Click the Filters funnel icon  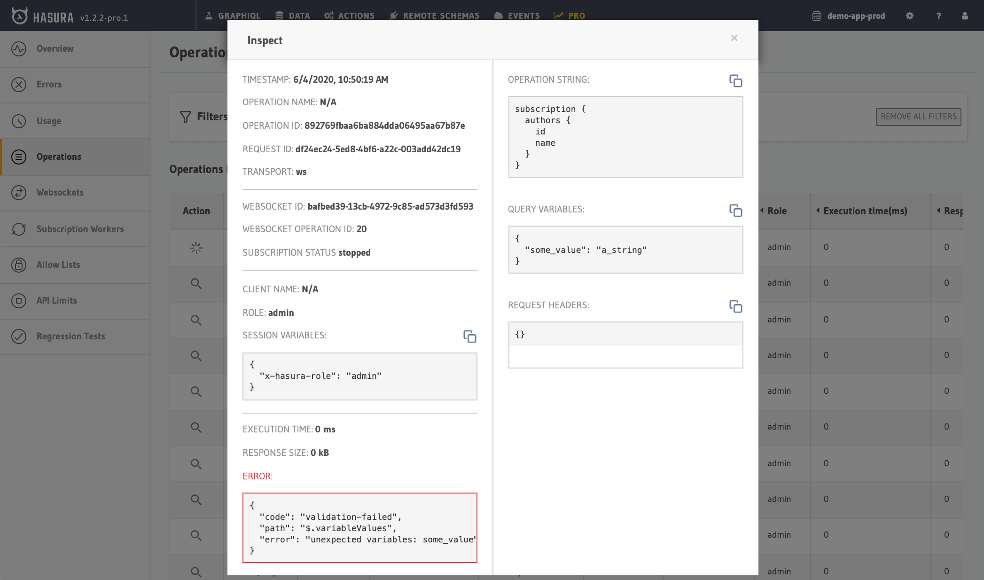click(x=185, y=117)
